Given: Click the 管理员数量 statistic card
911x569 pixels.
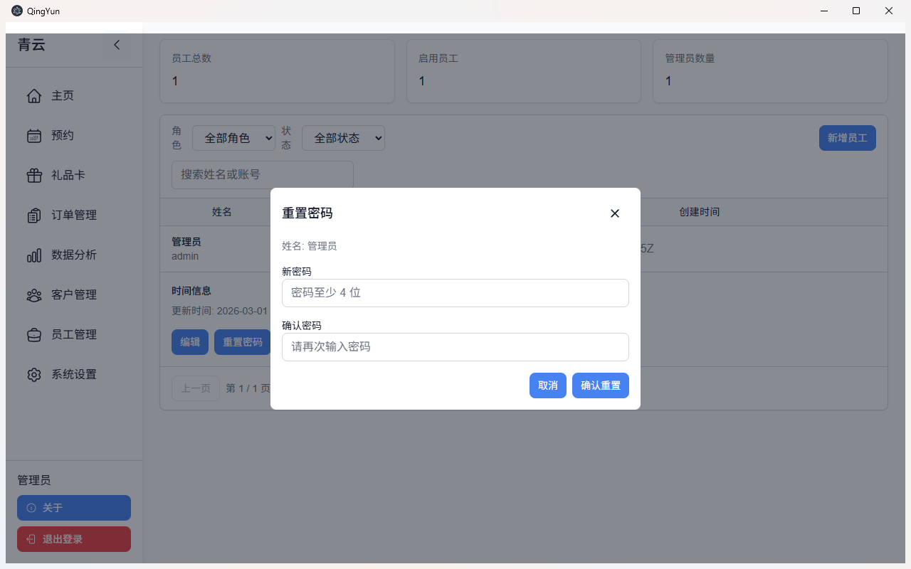Looking at the screenshot, I should coord(770,71).
